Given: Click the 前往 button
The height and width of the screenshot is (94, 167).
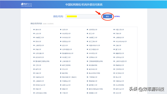Looking at the screenshot, I should tap(108, 16).
